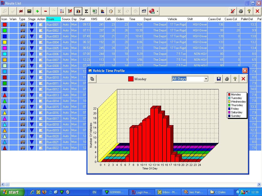Click the green plus add route icon
The width and height of the screenshot is (262, 196).
click(x=37, y=11)
